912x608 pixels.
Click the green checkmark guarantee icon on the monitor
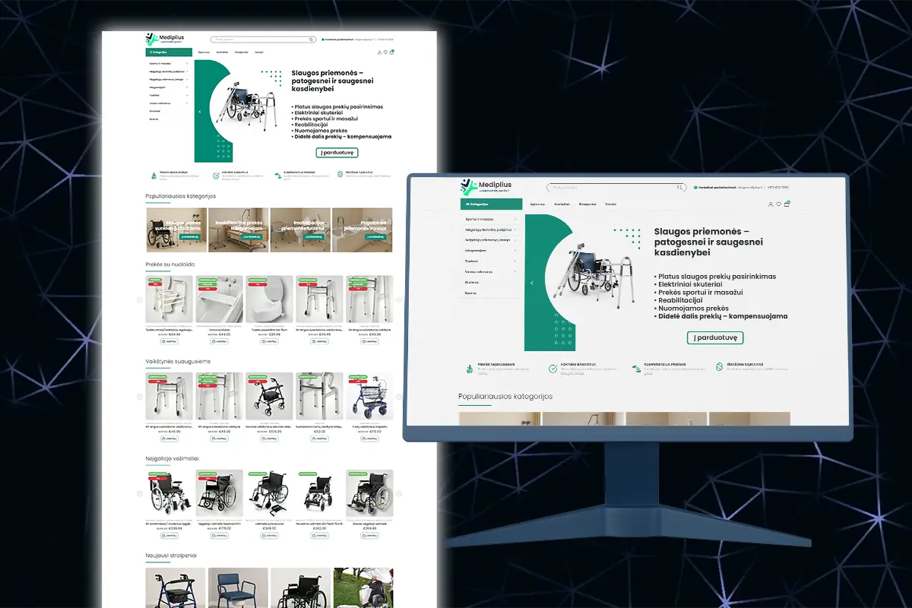pyautogui.click(x=553, y=369)
